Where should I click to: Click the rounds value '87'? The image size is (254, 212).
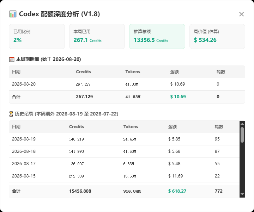217,151
